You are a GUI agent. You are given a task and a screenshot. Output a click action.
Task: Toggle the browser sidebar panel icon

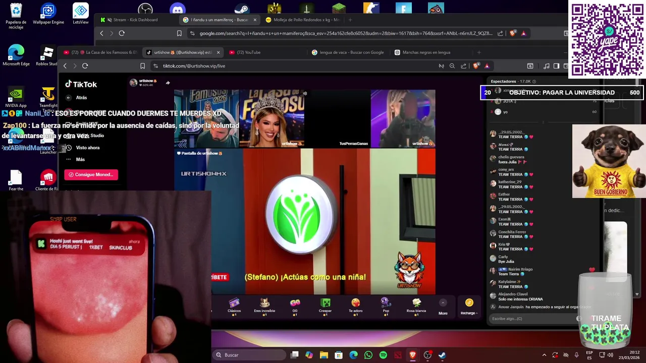pyautogui.click(x=556, y=66)
